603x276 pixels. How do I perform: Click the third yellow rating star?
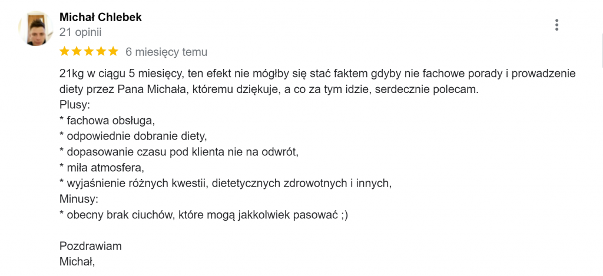click(x=89, y=52)
